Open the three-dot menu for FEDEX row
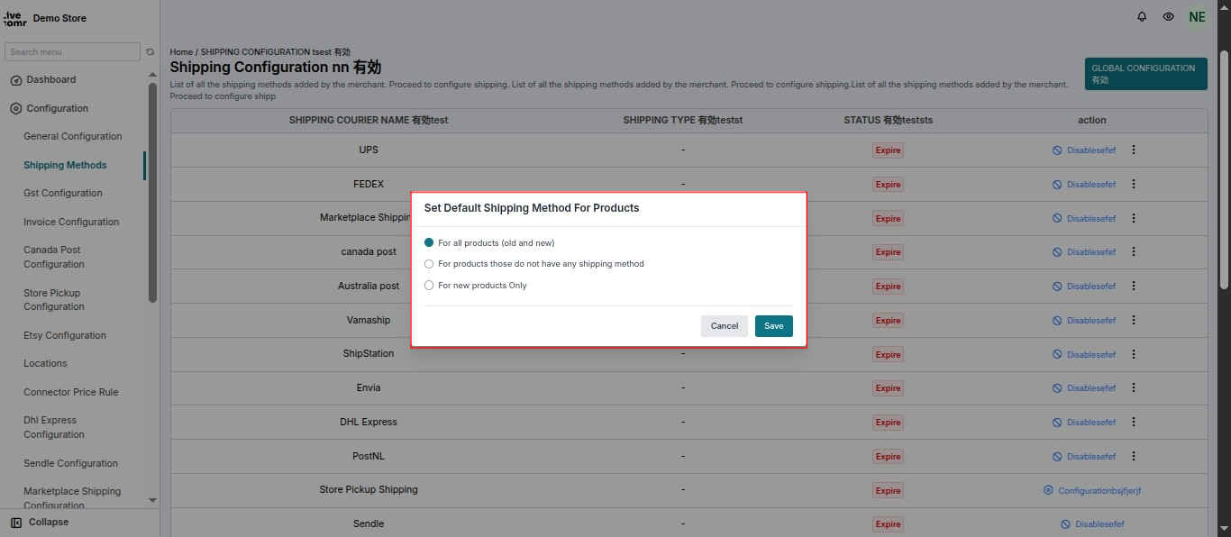Image resolution: width=1231 pixels, height=537 pixels. point(1134,184)
